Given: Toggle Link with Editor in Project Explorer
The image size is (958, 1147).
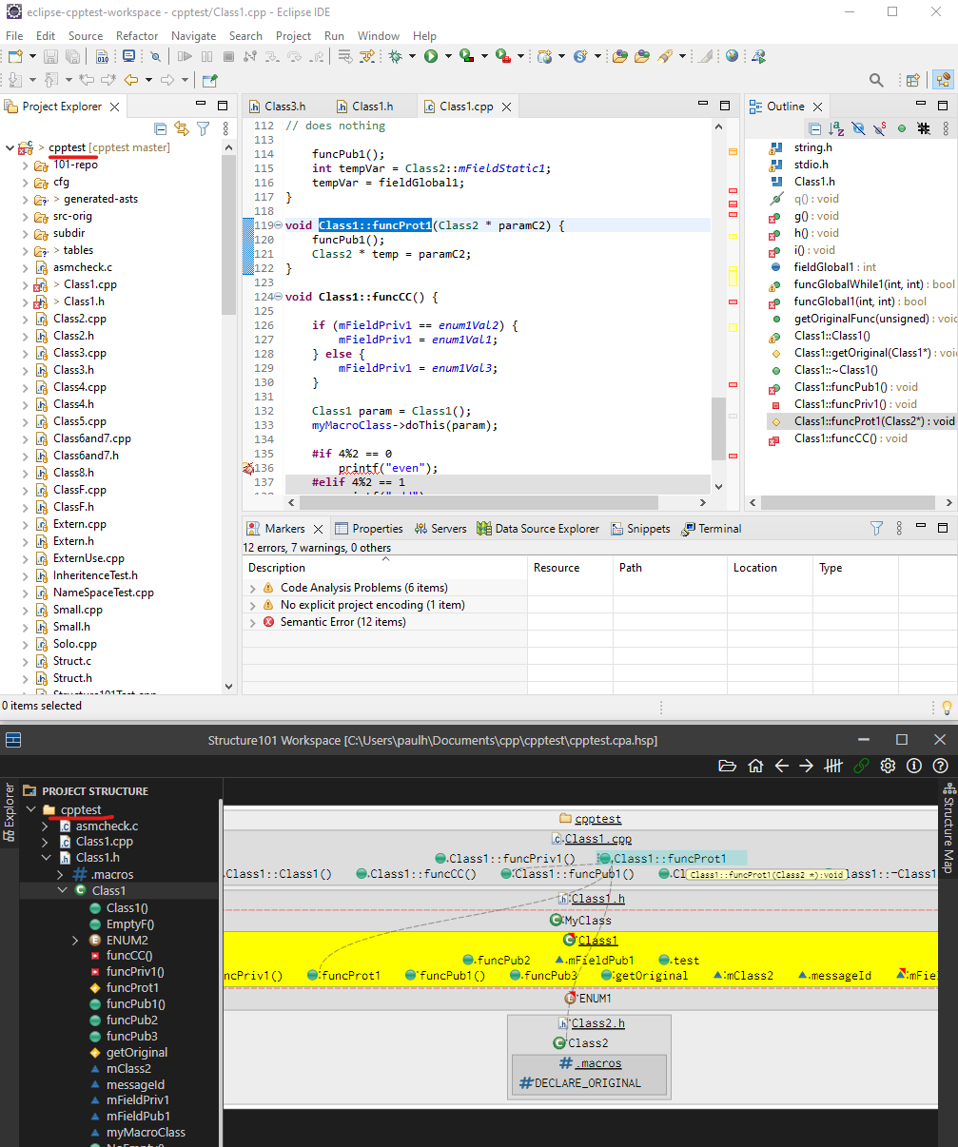Looking at the screenshot, I should point(181,128).
